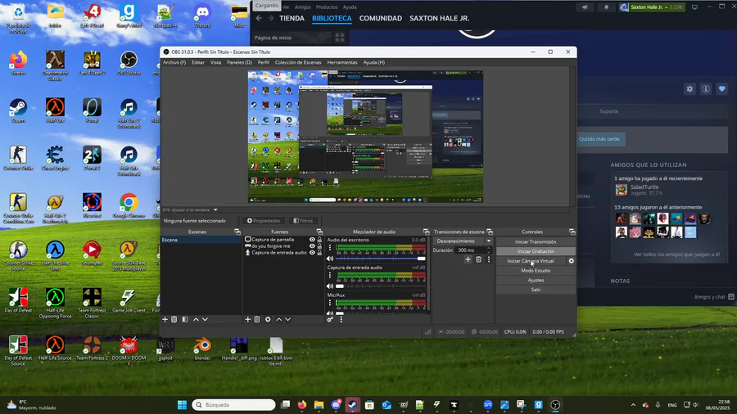Mute Audio del escritorio speaker icon
This screenshot has height=414, width=737.
pyautogui.click(x=330, y=259)
